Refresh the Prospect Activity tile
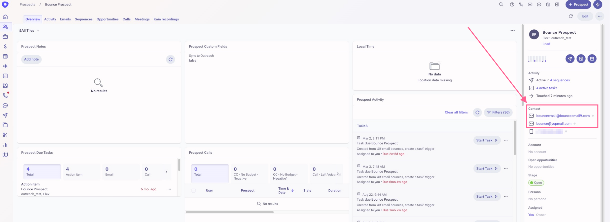 click(x=477, y=113)
